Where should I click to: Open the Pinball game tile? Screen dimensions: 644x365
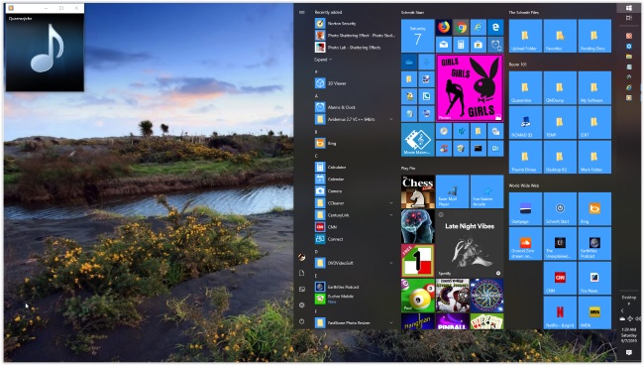452,321
